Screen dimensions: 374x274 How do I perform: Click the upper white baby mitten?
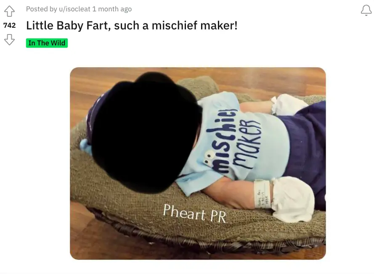(x=288, y=105)
